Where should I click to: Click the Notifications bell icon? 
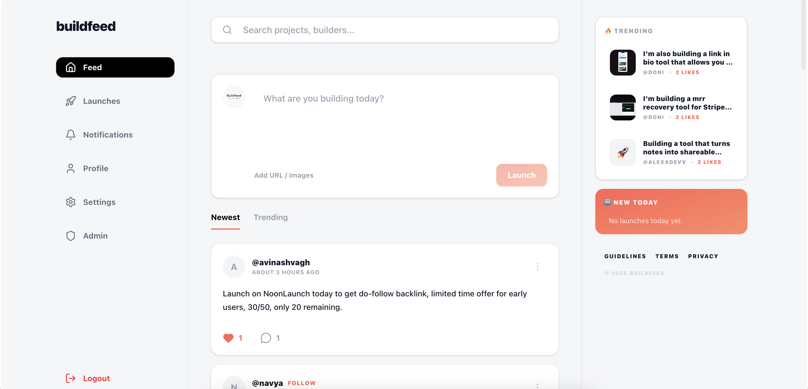[70, 135]
